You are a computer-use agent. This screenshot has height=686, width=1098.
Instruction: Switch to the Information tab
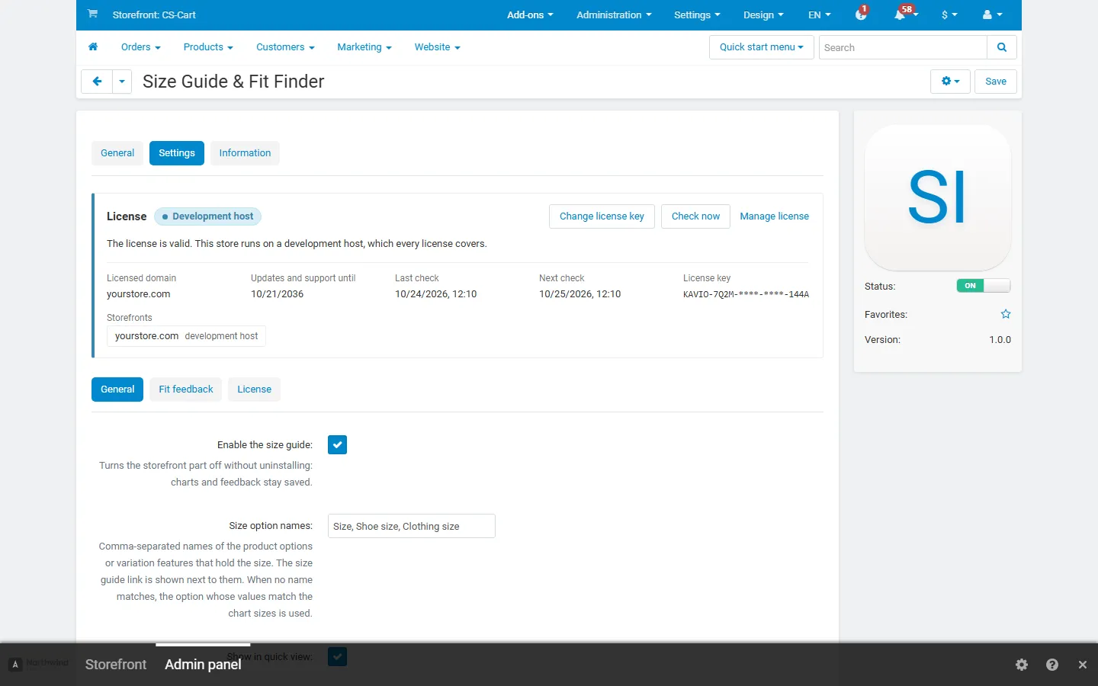coord(245,153)
